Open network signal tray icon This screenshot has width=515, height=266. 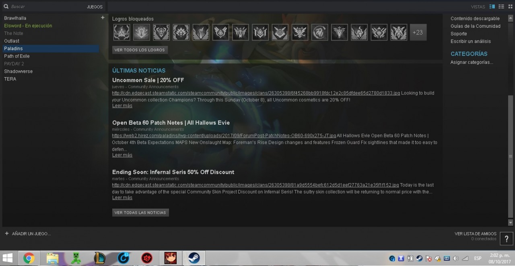pyautogui.click(x=465, y=258)
